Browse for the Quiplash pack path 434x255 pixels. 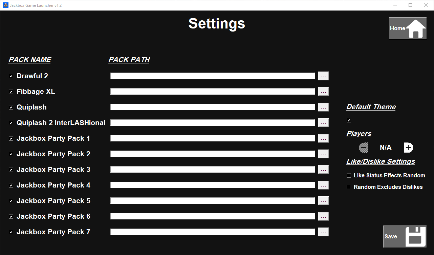pyautogui.click(x=323, y=107)
